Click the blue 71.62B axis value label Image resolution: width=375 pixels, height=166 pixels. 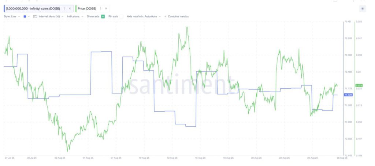[x=348, y=95]
